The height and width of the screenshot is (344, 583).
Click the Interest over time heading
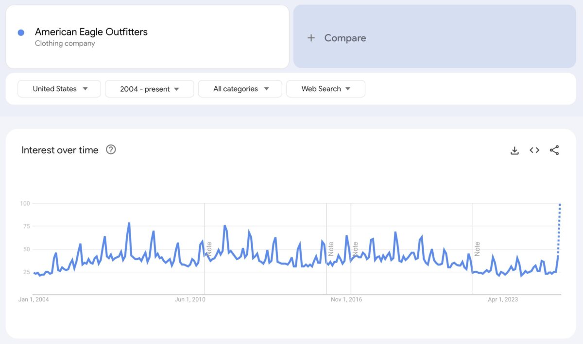coord(59,150)
